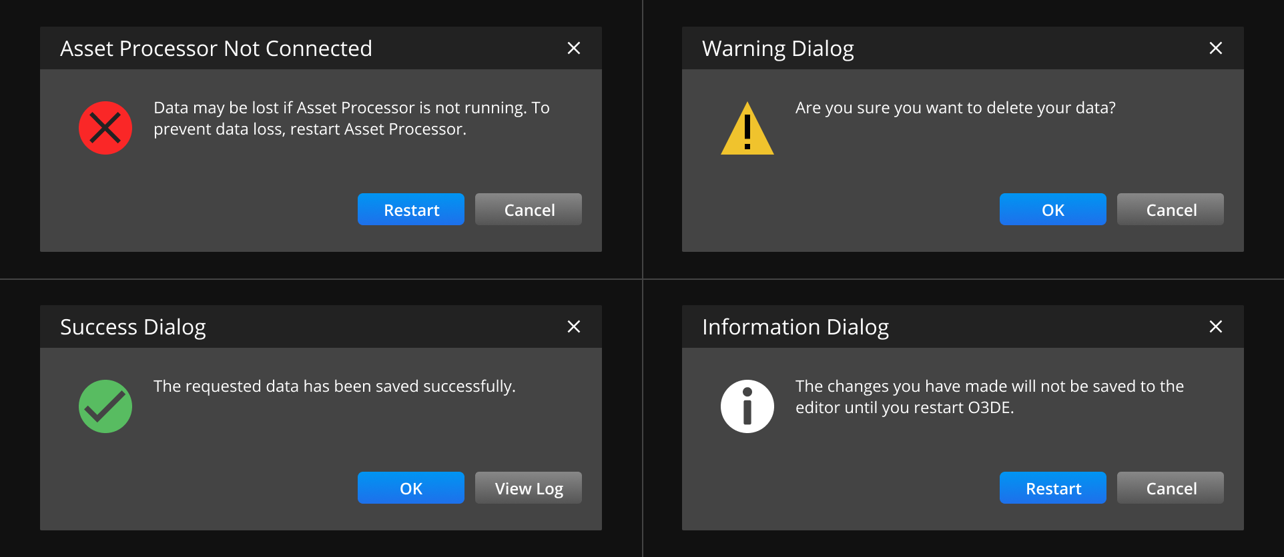This screenshot has width=1284, height=557.
Task: Click the saved successfully message text
Action: tap(334, 386)
